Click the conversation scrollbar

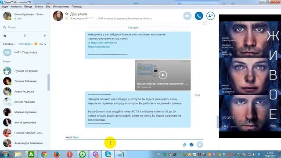click(x=218, y=122)
